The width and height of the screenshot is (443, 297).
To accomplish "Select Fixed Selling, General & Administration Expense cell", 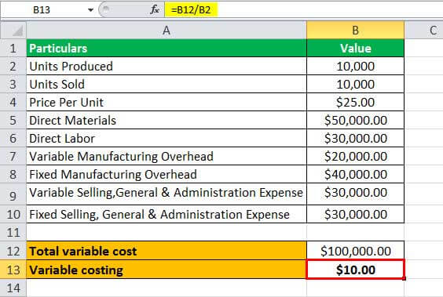I will coord(167,214).
